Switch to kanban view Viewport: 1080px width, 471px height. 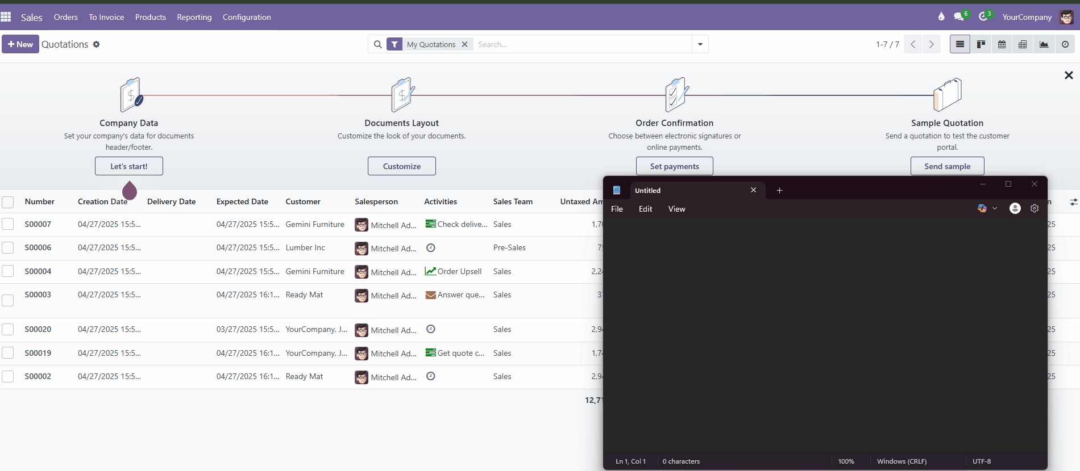coord(981,44)
